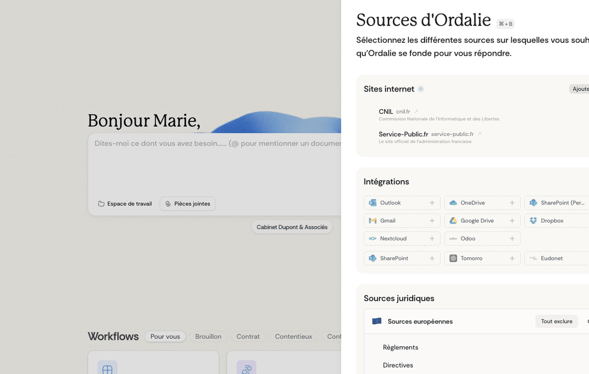Screen dimensions: 589x374
Task: Click the Cabinet Dupont & Associés pill
Action: click(x=292, y=227)
